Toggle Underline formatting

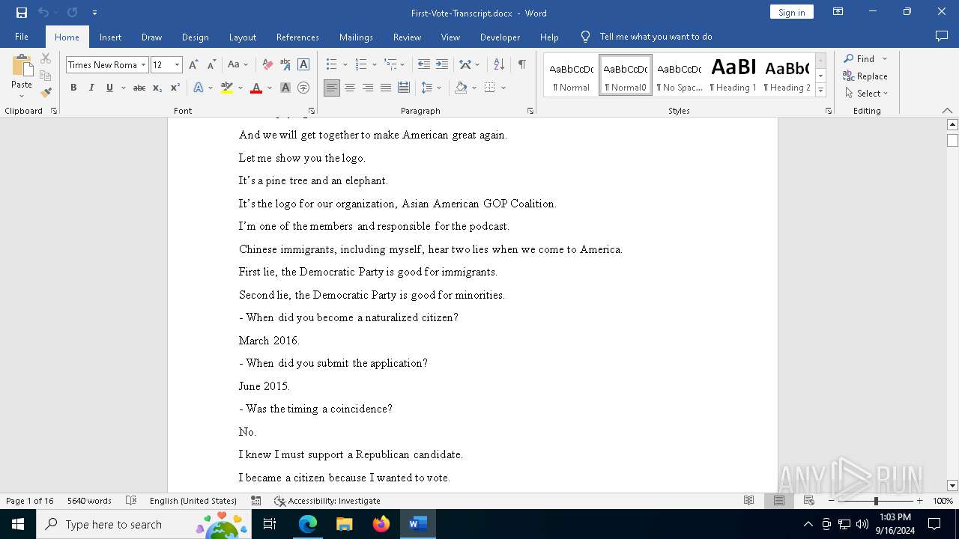(109, 88)
